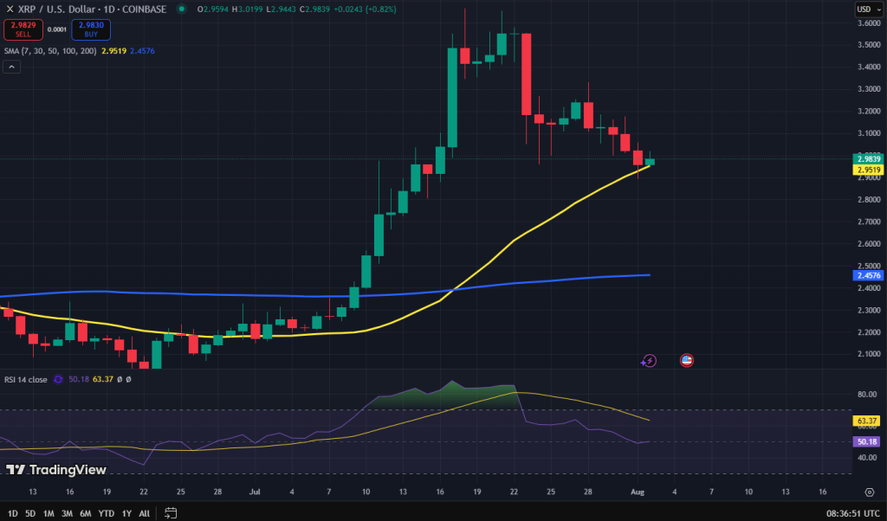887x521 pixels.
Task: Select the 5D time range
Action: click(30, 513)
